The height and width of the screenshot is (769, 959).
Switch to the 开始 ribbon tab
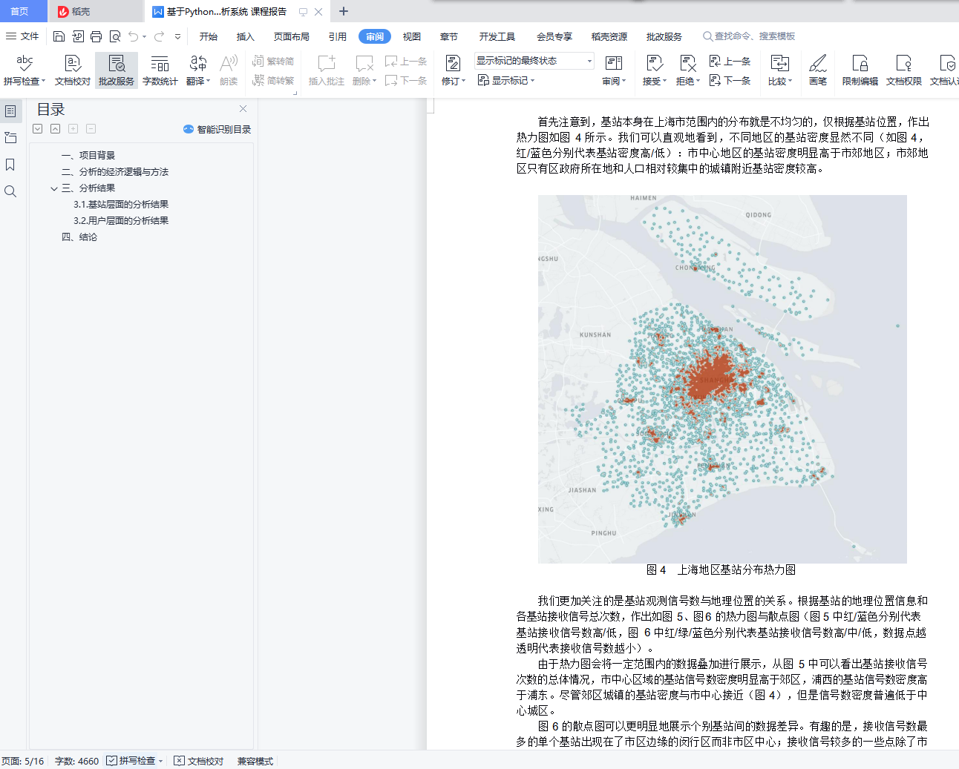209,36
